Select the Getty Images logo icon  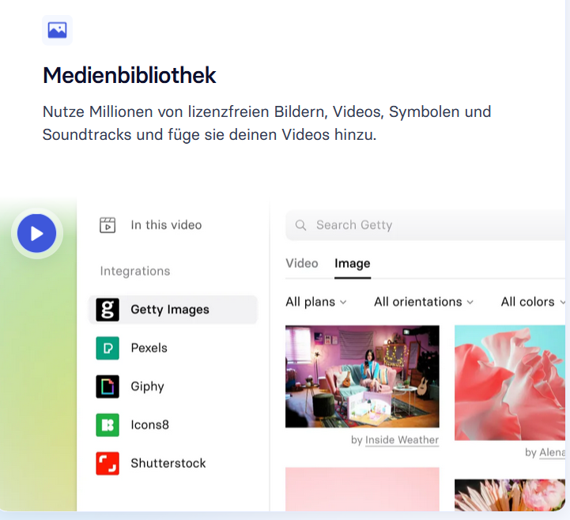point(108,310)
